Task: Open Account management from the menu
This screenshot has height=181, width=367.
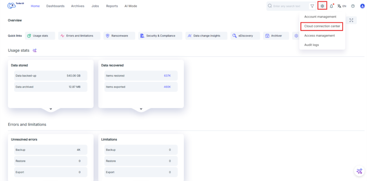Action: [320, 17]
